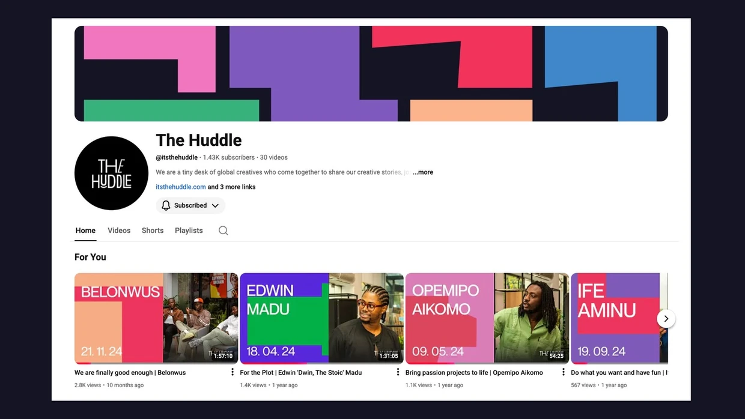Screen dimensions: 745x419
Task: Go to the Playlists tab
Action: pos(189,231)
